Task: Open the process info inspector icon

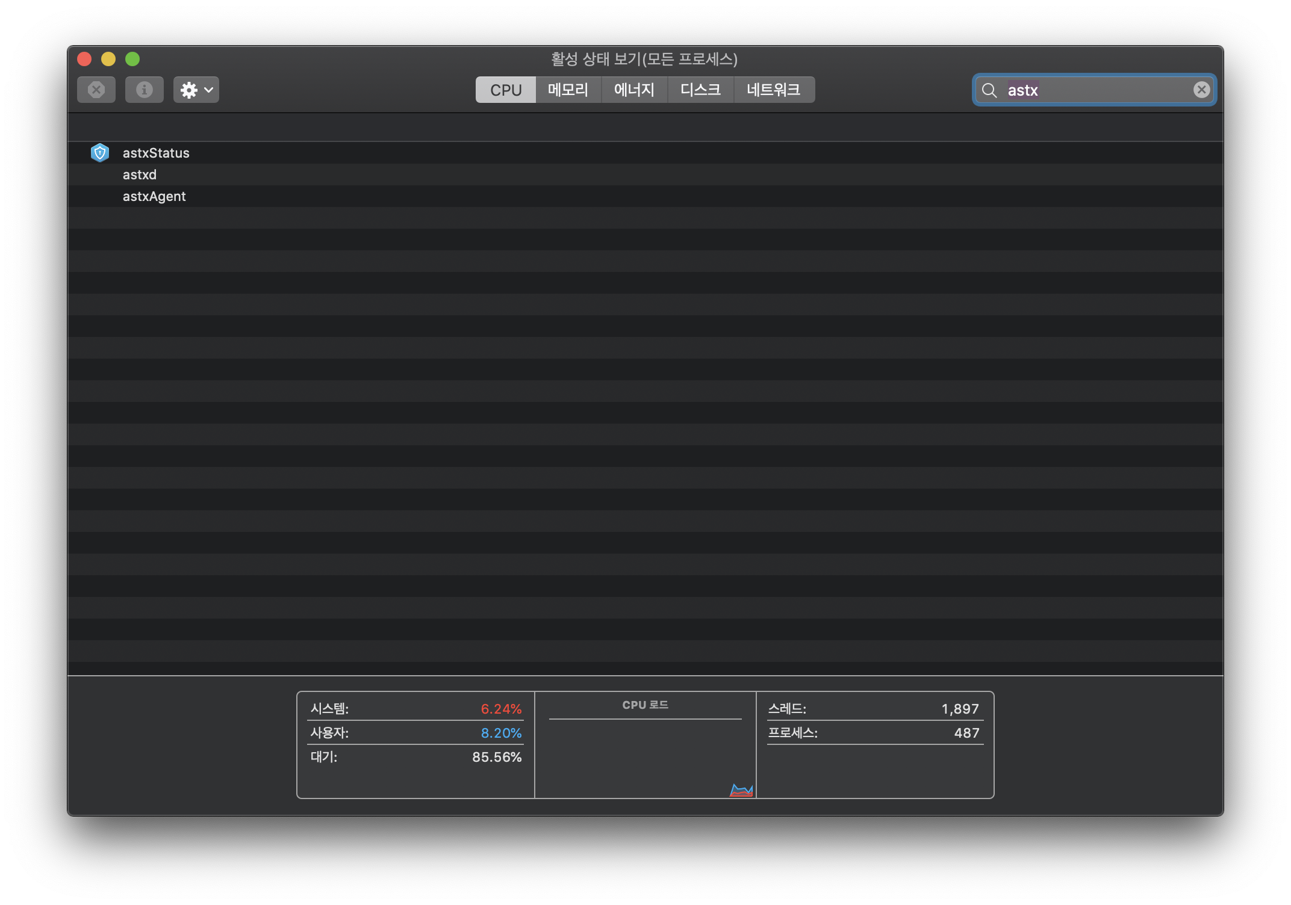Action: point(144,90)
